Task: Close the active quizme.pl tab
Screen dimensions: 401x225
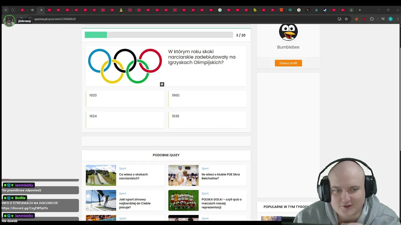Action: coord(41,10)
